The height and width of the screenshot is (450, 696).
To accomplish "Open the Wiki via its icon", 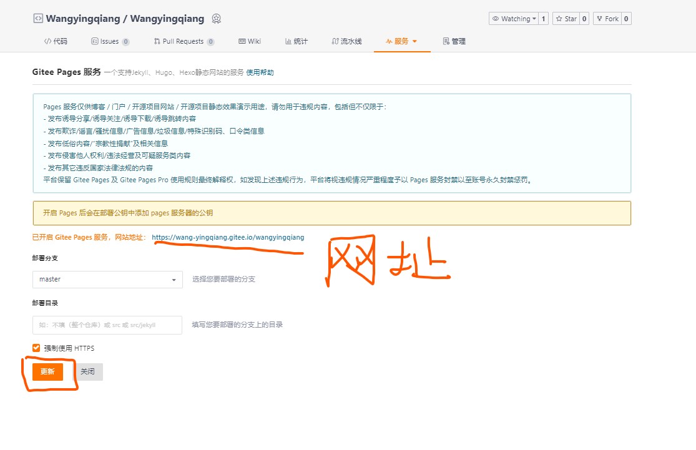I will (243, 41).
